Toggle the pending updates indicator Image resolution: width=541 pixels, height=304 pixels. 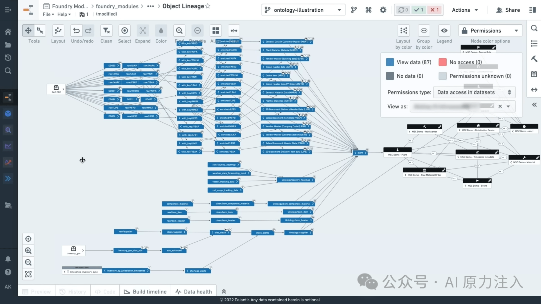pos(403,10)
